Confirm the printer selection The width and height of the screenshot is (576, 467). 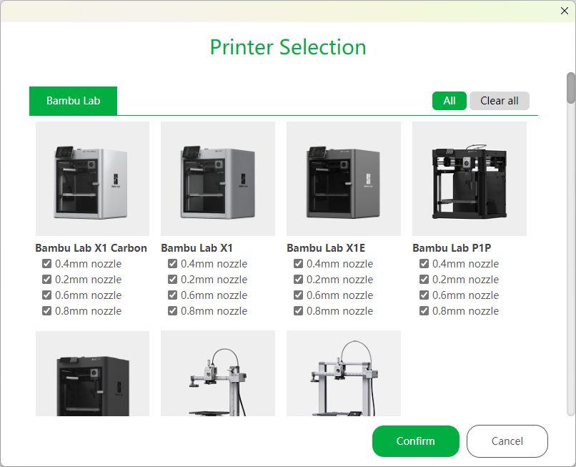click(x=415, y=441)
